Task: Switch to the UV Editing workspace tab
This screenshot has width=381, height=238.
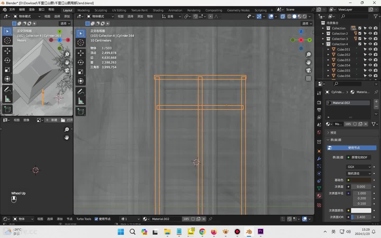Action: pos(119,10)
